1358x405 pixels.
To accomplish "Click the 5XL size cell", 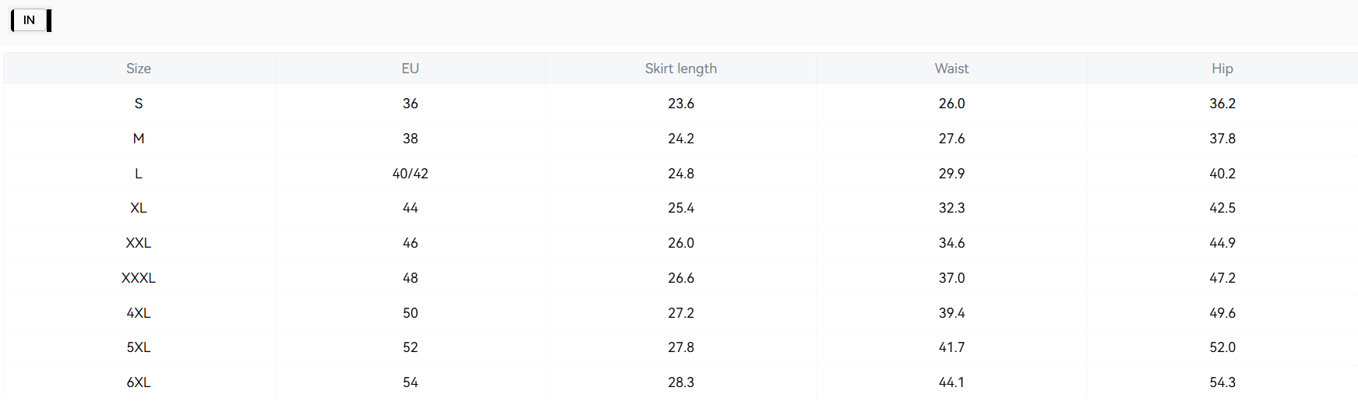I will click(139, 347).
